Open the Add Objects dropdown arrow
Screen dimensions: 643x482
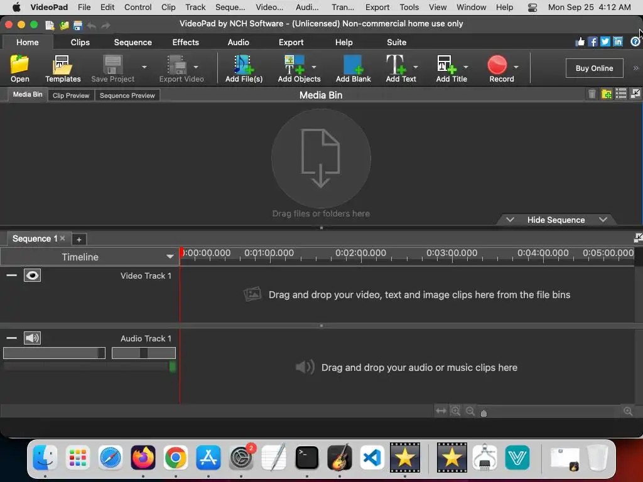(x=314, y=67)
